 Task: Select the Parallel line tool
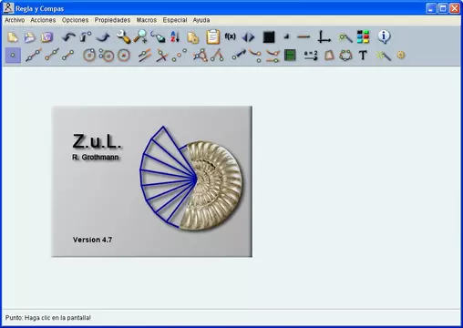pos(145,56)
